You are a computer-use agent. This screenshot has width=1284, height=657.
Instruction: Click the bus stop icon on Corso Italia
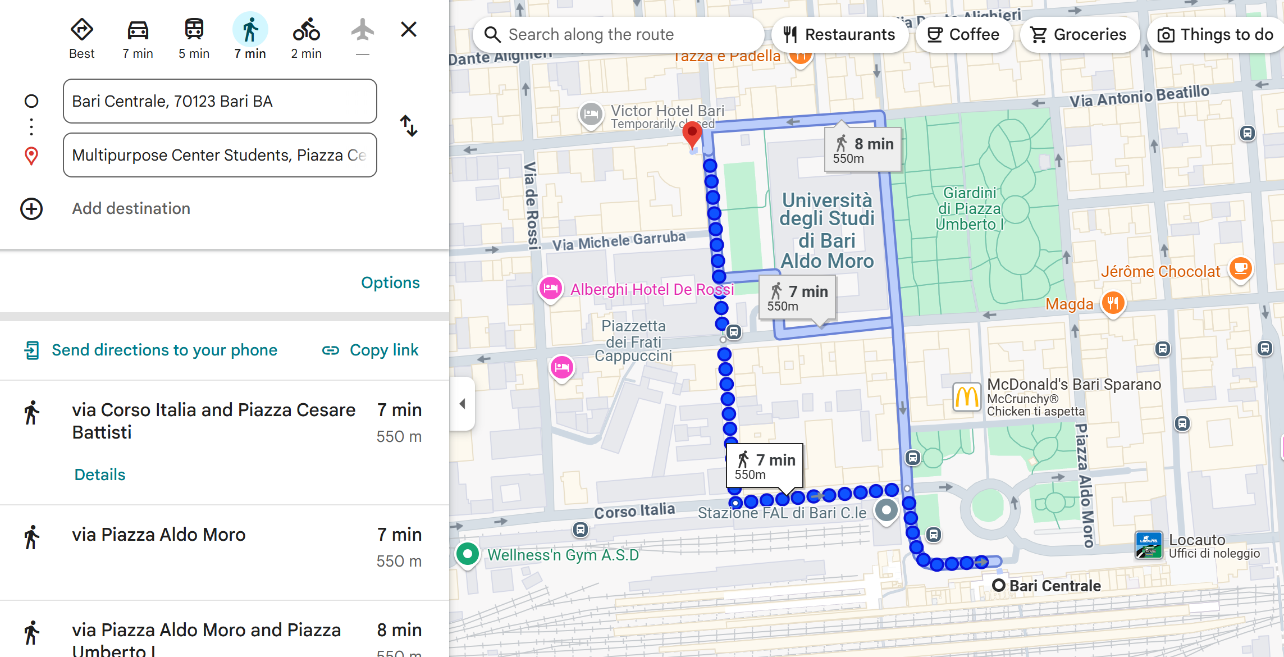[581, 529]
